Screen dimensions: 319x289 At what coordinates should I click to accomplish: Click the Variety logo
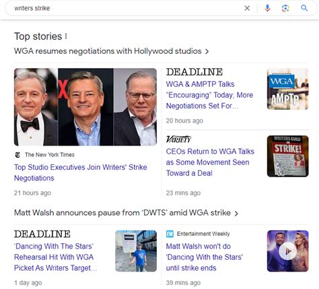178,139
